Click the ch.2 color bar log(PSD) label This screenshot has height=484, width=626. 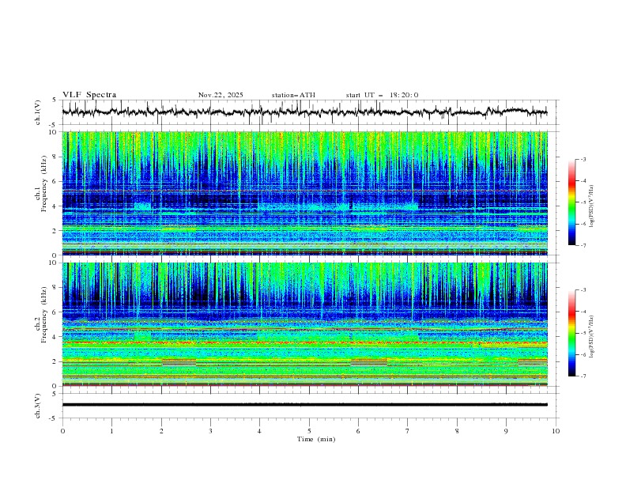tap(591, 337)
